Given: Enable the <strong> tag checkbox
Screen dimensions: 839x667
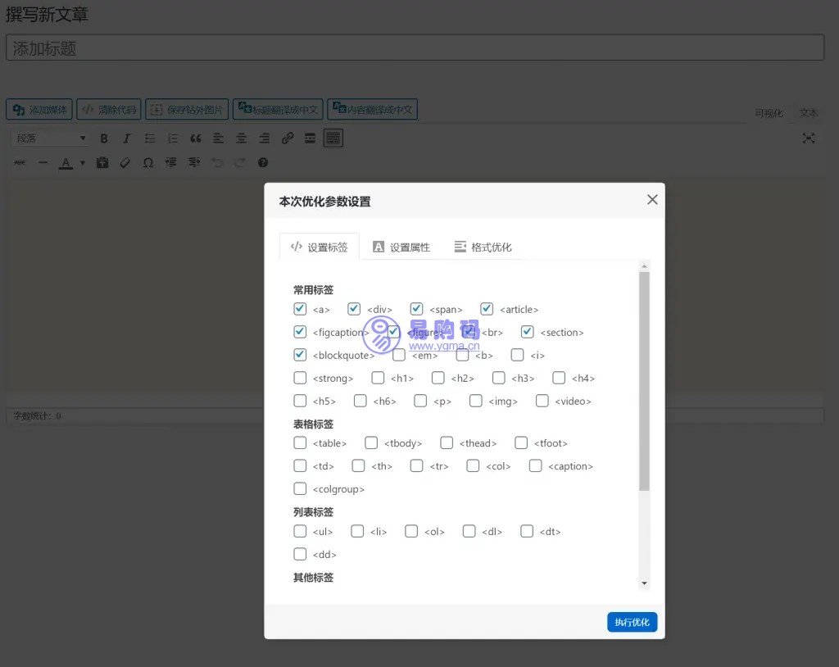Looking at the screenshot, I should [x=300, y=378].
